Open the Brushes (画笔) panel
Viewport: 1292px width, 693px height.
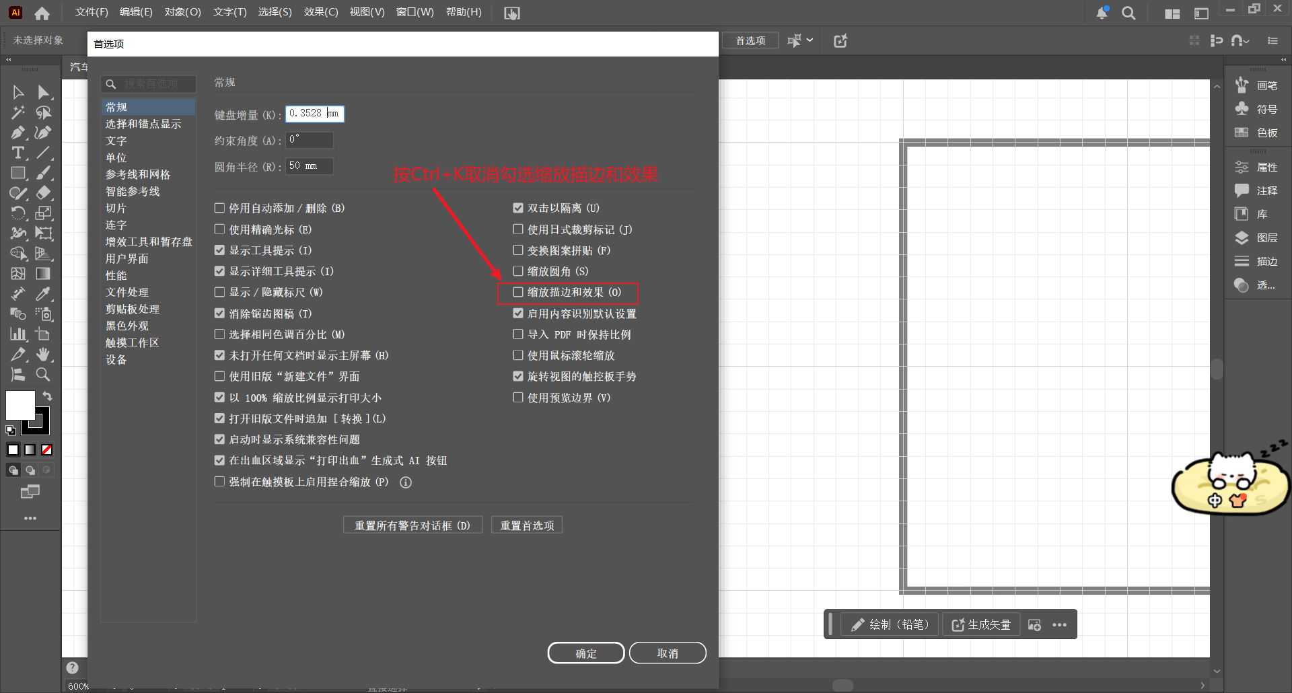pos(1256,85)
